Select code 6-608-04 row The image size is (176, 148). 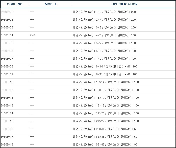tap(88, 35)
